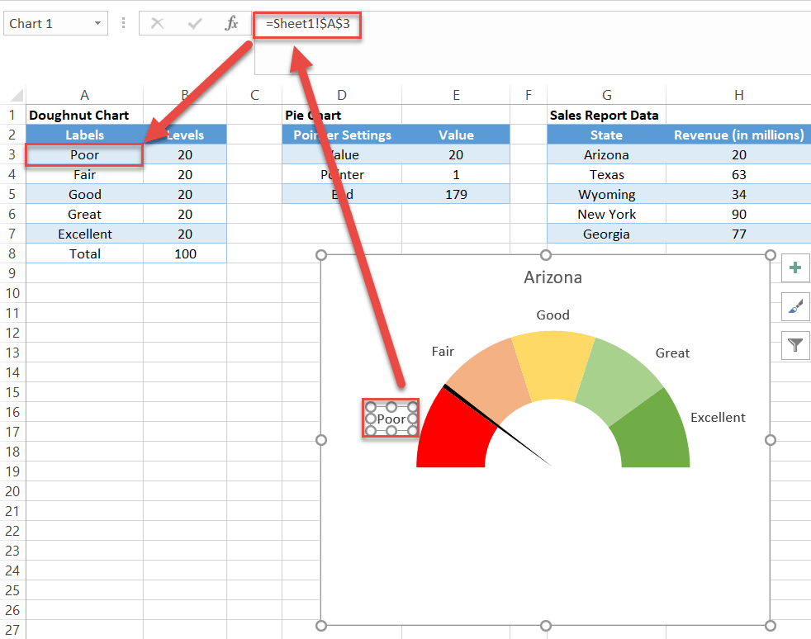Viewport: 811px width, 639px height.
Task: Select the Revenue value for Texas
Action: [x=738, y=174]
